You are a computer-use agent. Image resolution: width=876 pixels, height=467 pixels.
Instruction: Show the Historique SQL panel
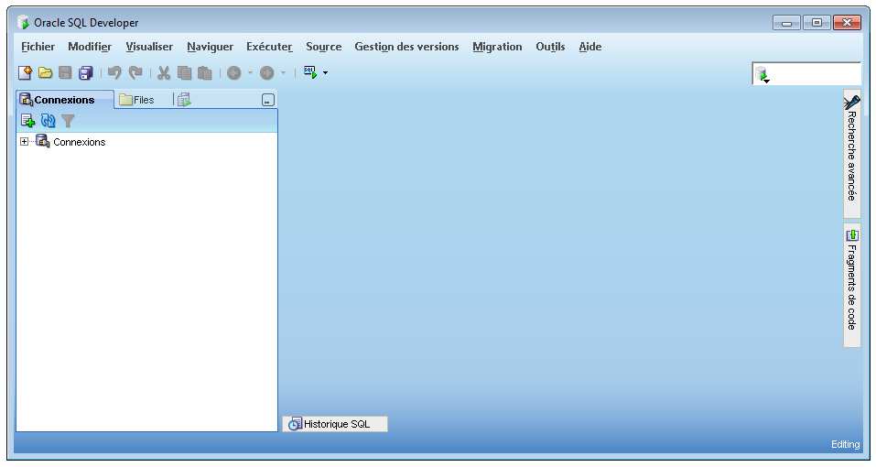pyautogui.click(x=335, y=424)
